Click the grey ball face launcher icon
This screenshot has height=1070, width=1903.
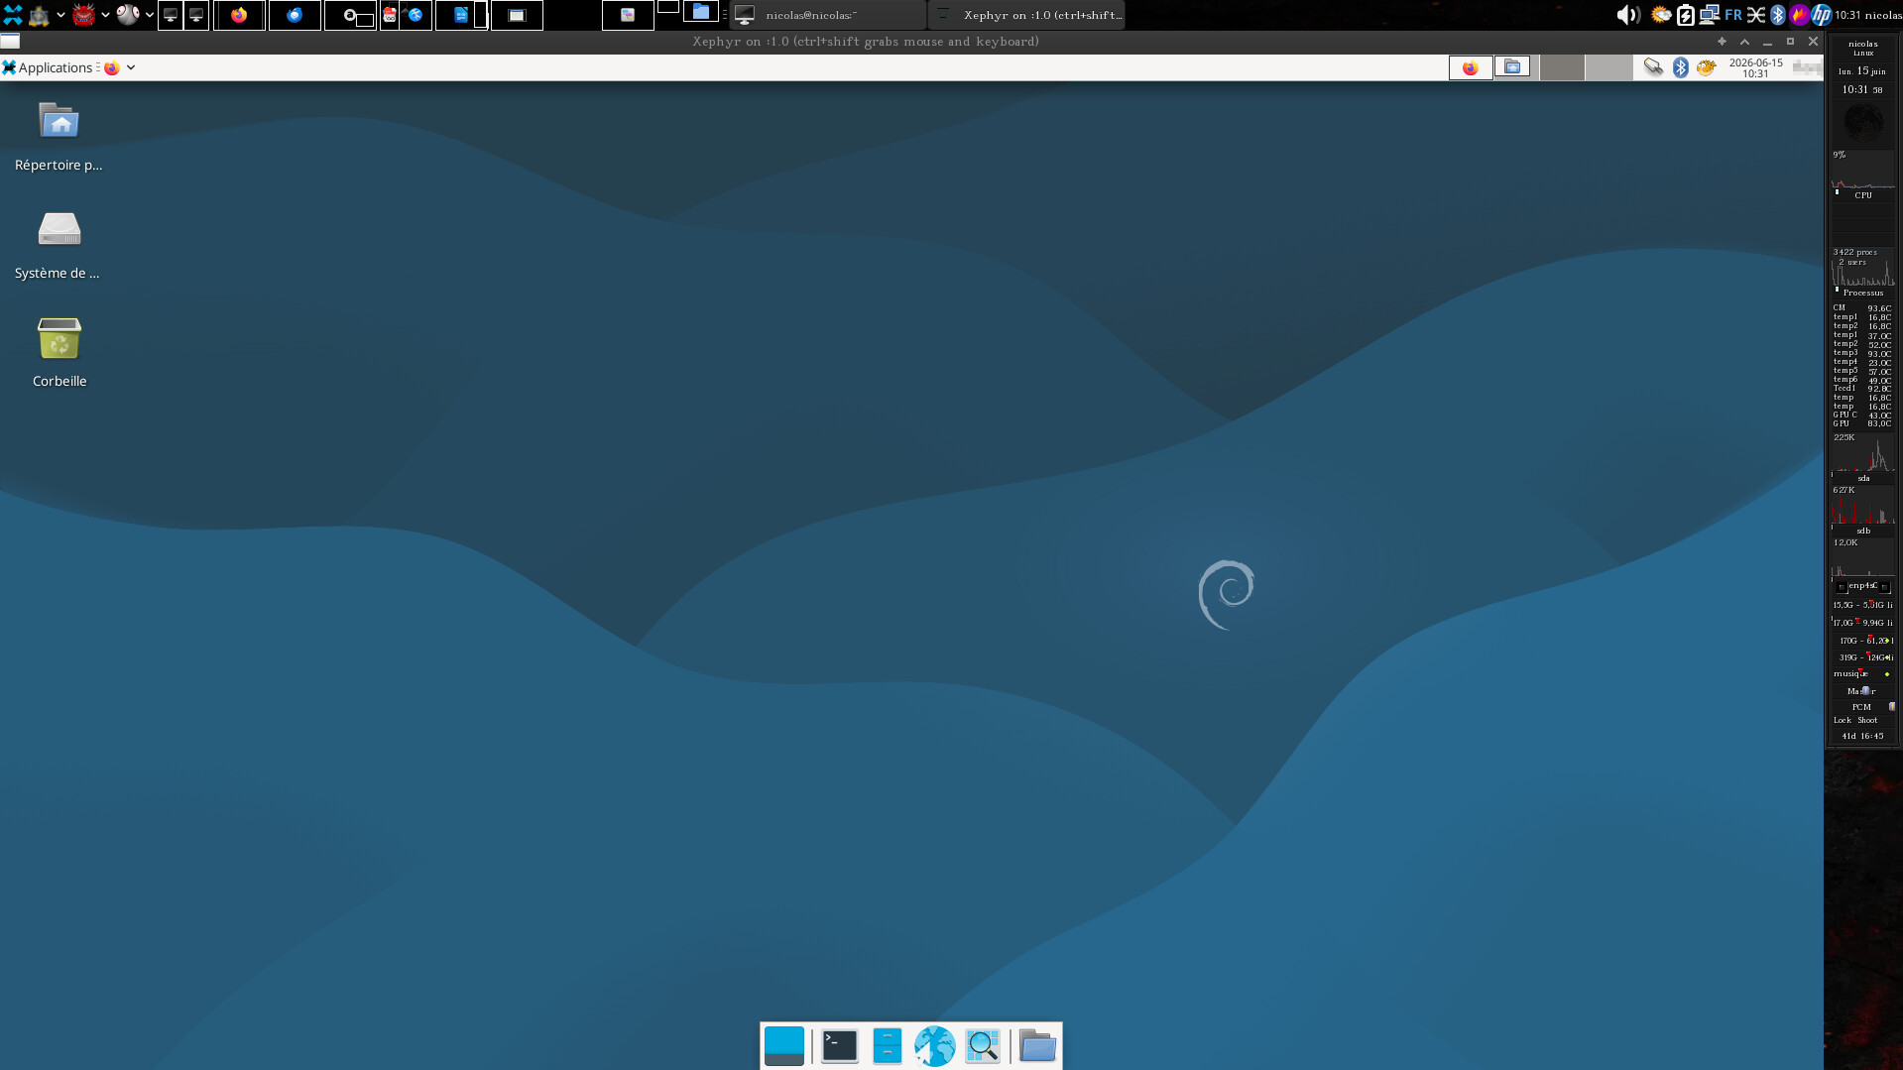[128, 15]
